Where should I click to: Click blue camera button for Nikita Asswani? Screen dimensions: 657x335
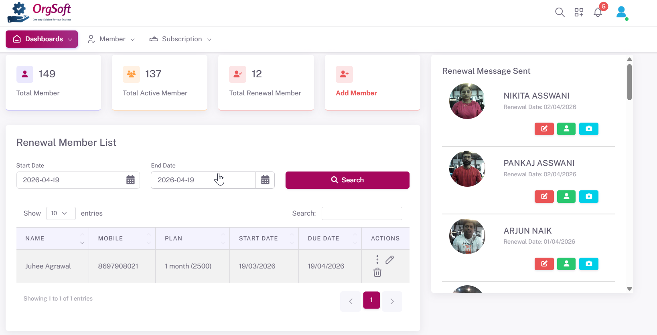pyautogui.click(x=589, y=129)
